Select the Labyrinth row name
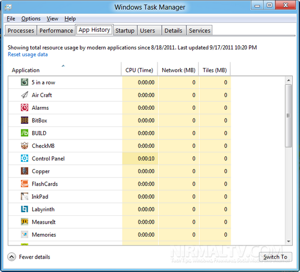This screenshot has height=272, width=300. [43, 209]
